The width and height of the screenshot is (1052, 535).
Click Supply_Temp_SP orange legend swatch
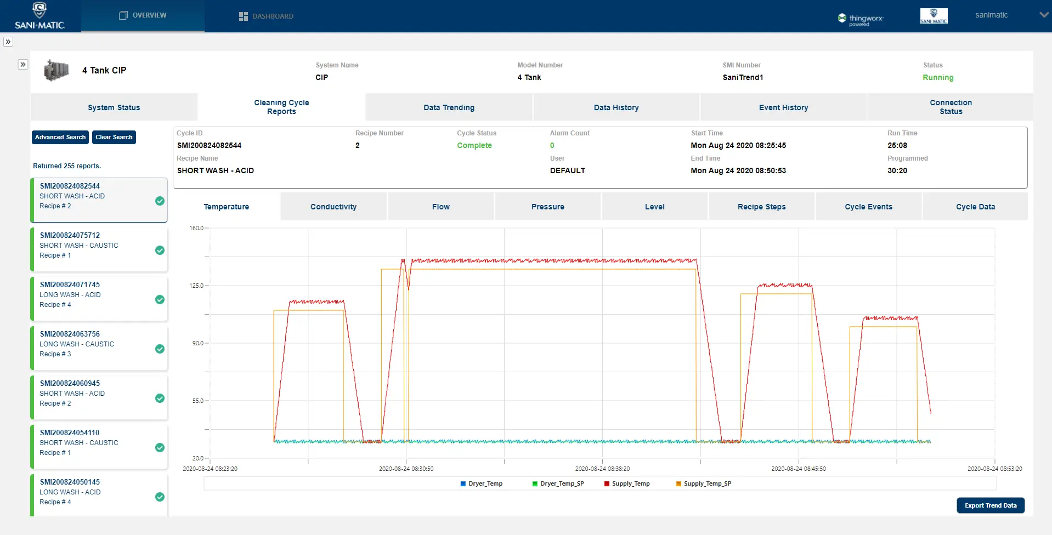(678, 483)
